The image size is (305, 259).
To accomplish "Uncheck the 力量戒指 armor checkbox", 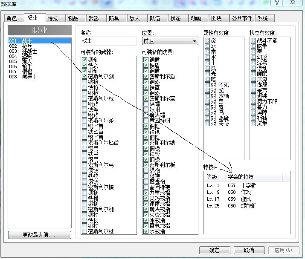I will tap(146, 193).
